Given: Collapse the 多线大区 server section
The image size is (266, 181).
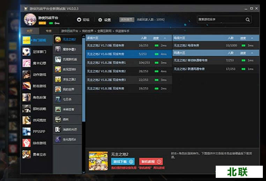Looking at the screenshot, I should click(165, 38).
